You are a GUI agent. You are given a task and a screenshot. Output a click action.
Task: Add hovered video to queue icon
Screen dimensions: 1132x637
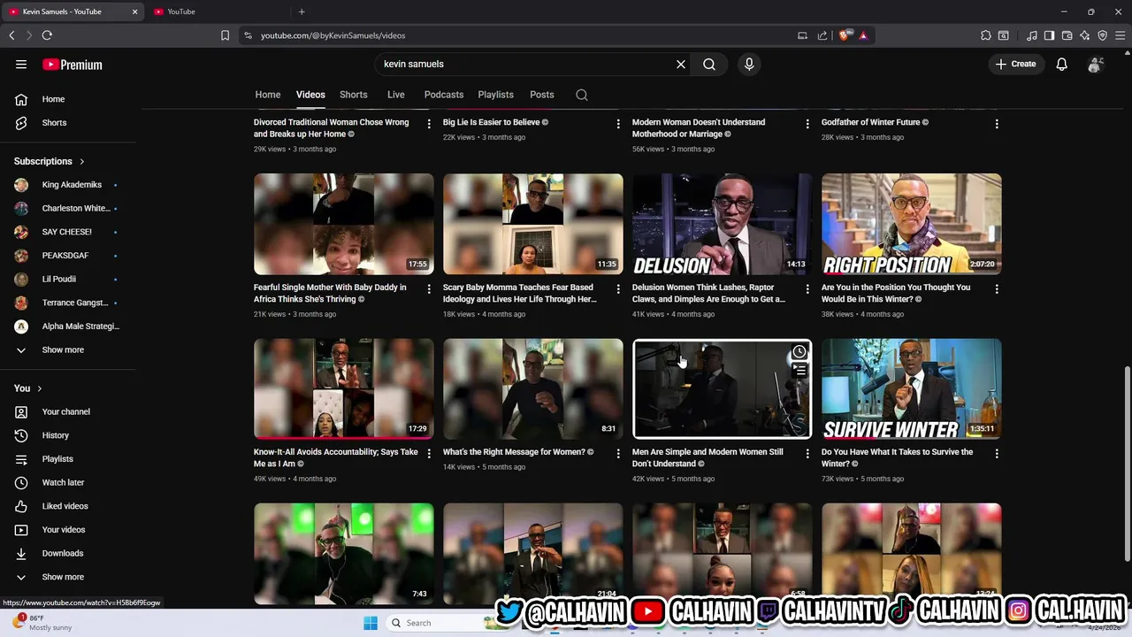pos(799,371)
